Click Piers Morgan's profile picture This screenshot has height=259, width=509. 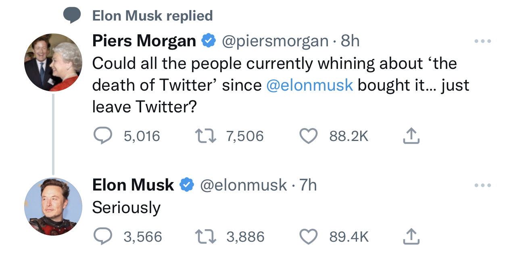pos(53,62)
